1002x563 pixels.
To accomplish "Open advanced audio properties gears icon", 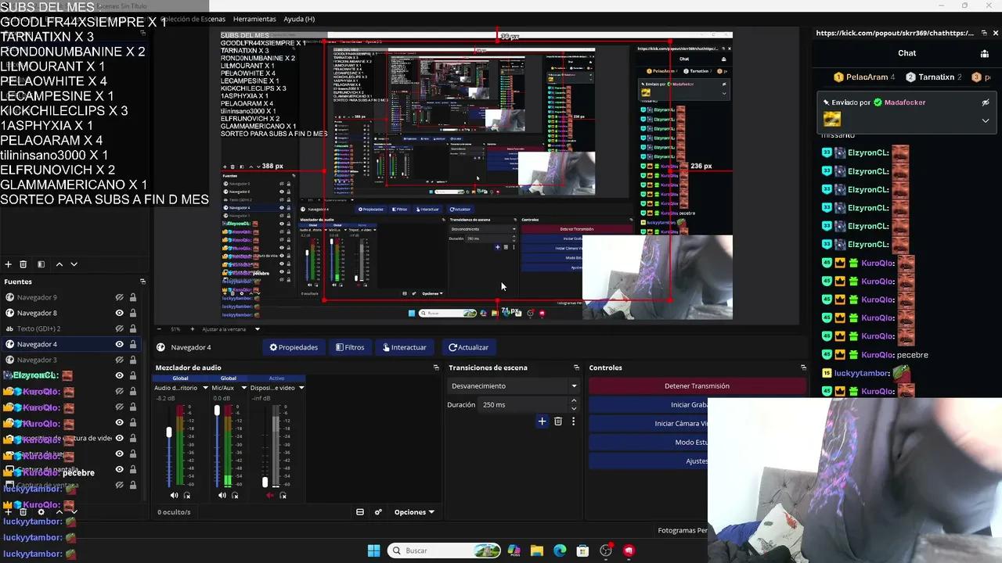I will click(378, 512).
